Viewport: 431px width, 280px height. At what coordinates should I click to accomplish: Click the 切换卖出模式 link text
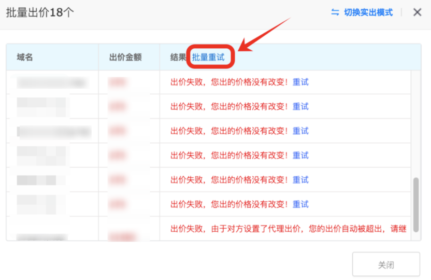coord(368,12)
